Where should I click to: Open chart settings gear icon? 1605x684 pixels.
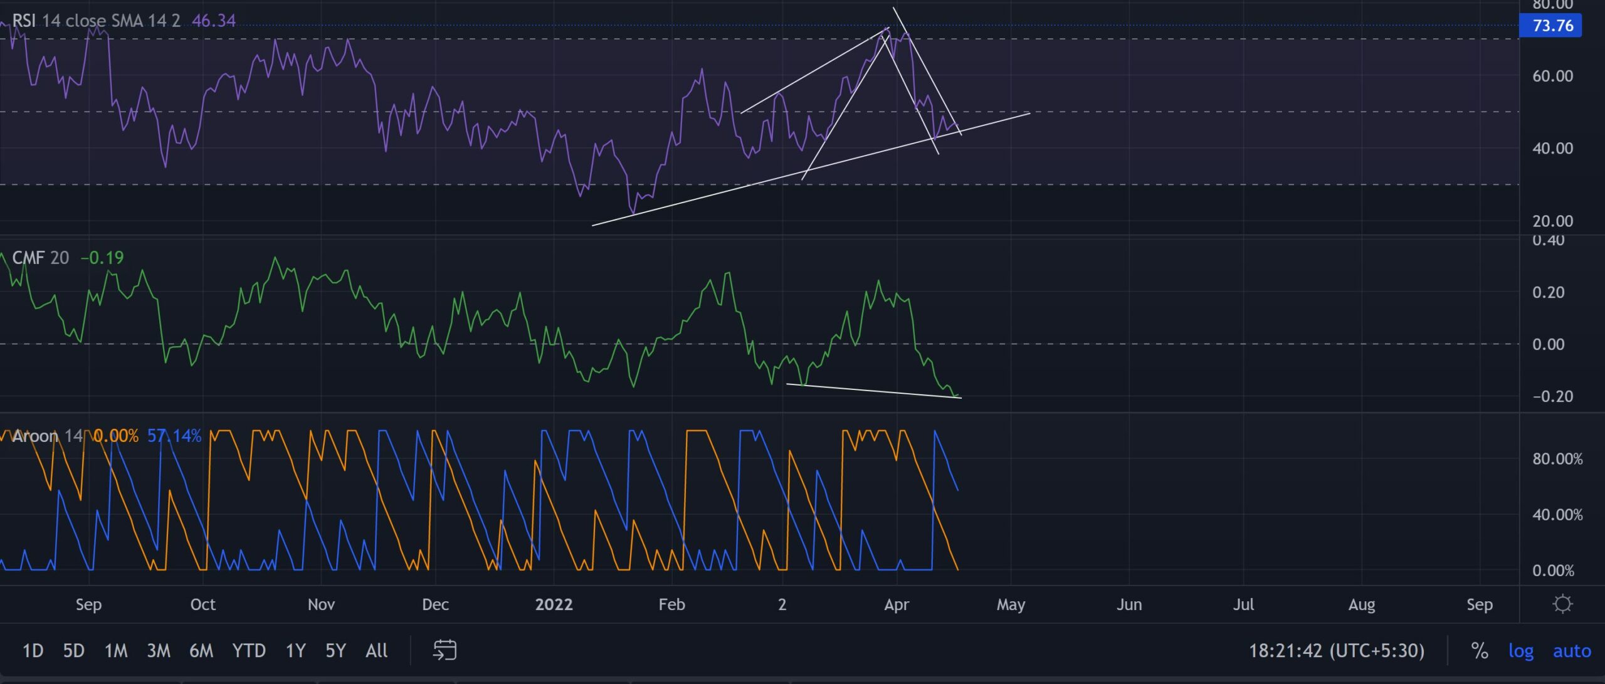click(1562, 604)
